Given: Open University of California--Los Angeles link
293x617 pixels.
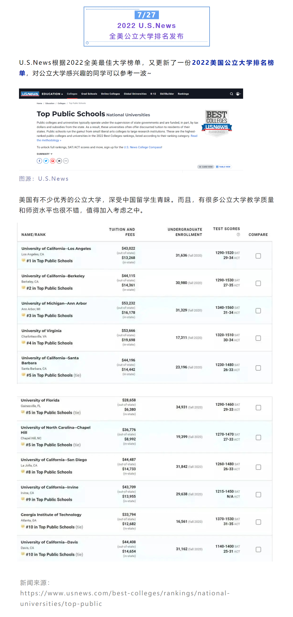Looking at the screenshot, I should tap(56, 249).
